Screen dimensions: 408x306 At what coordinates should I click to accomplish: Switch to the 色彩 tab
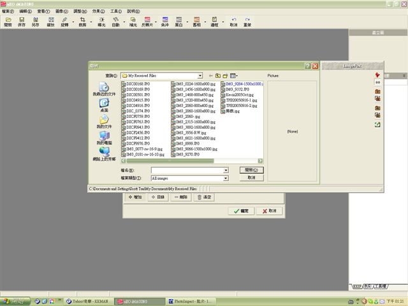pos(368,286)
